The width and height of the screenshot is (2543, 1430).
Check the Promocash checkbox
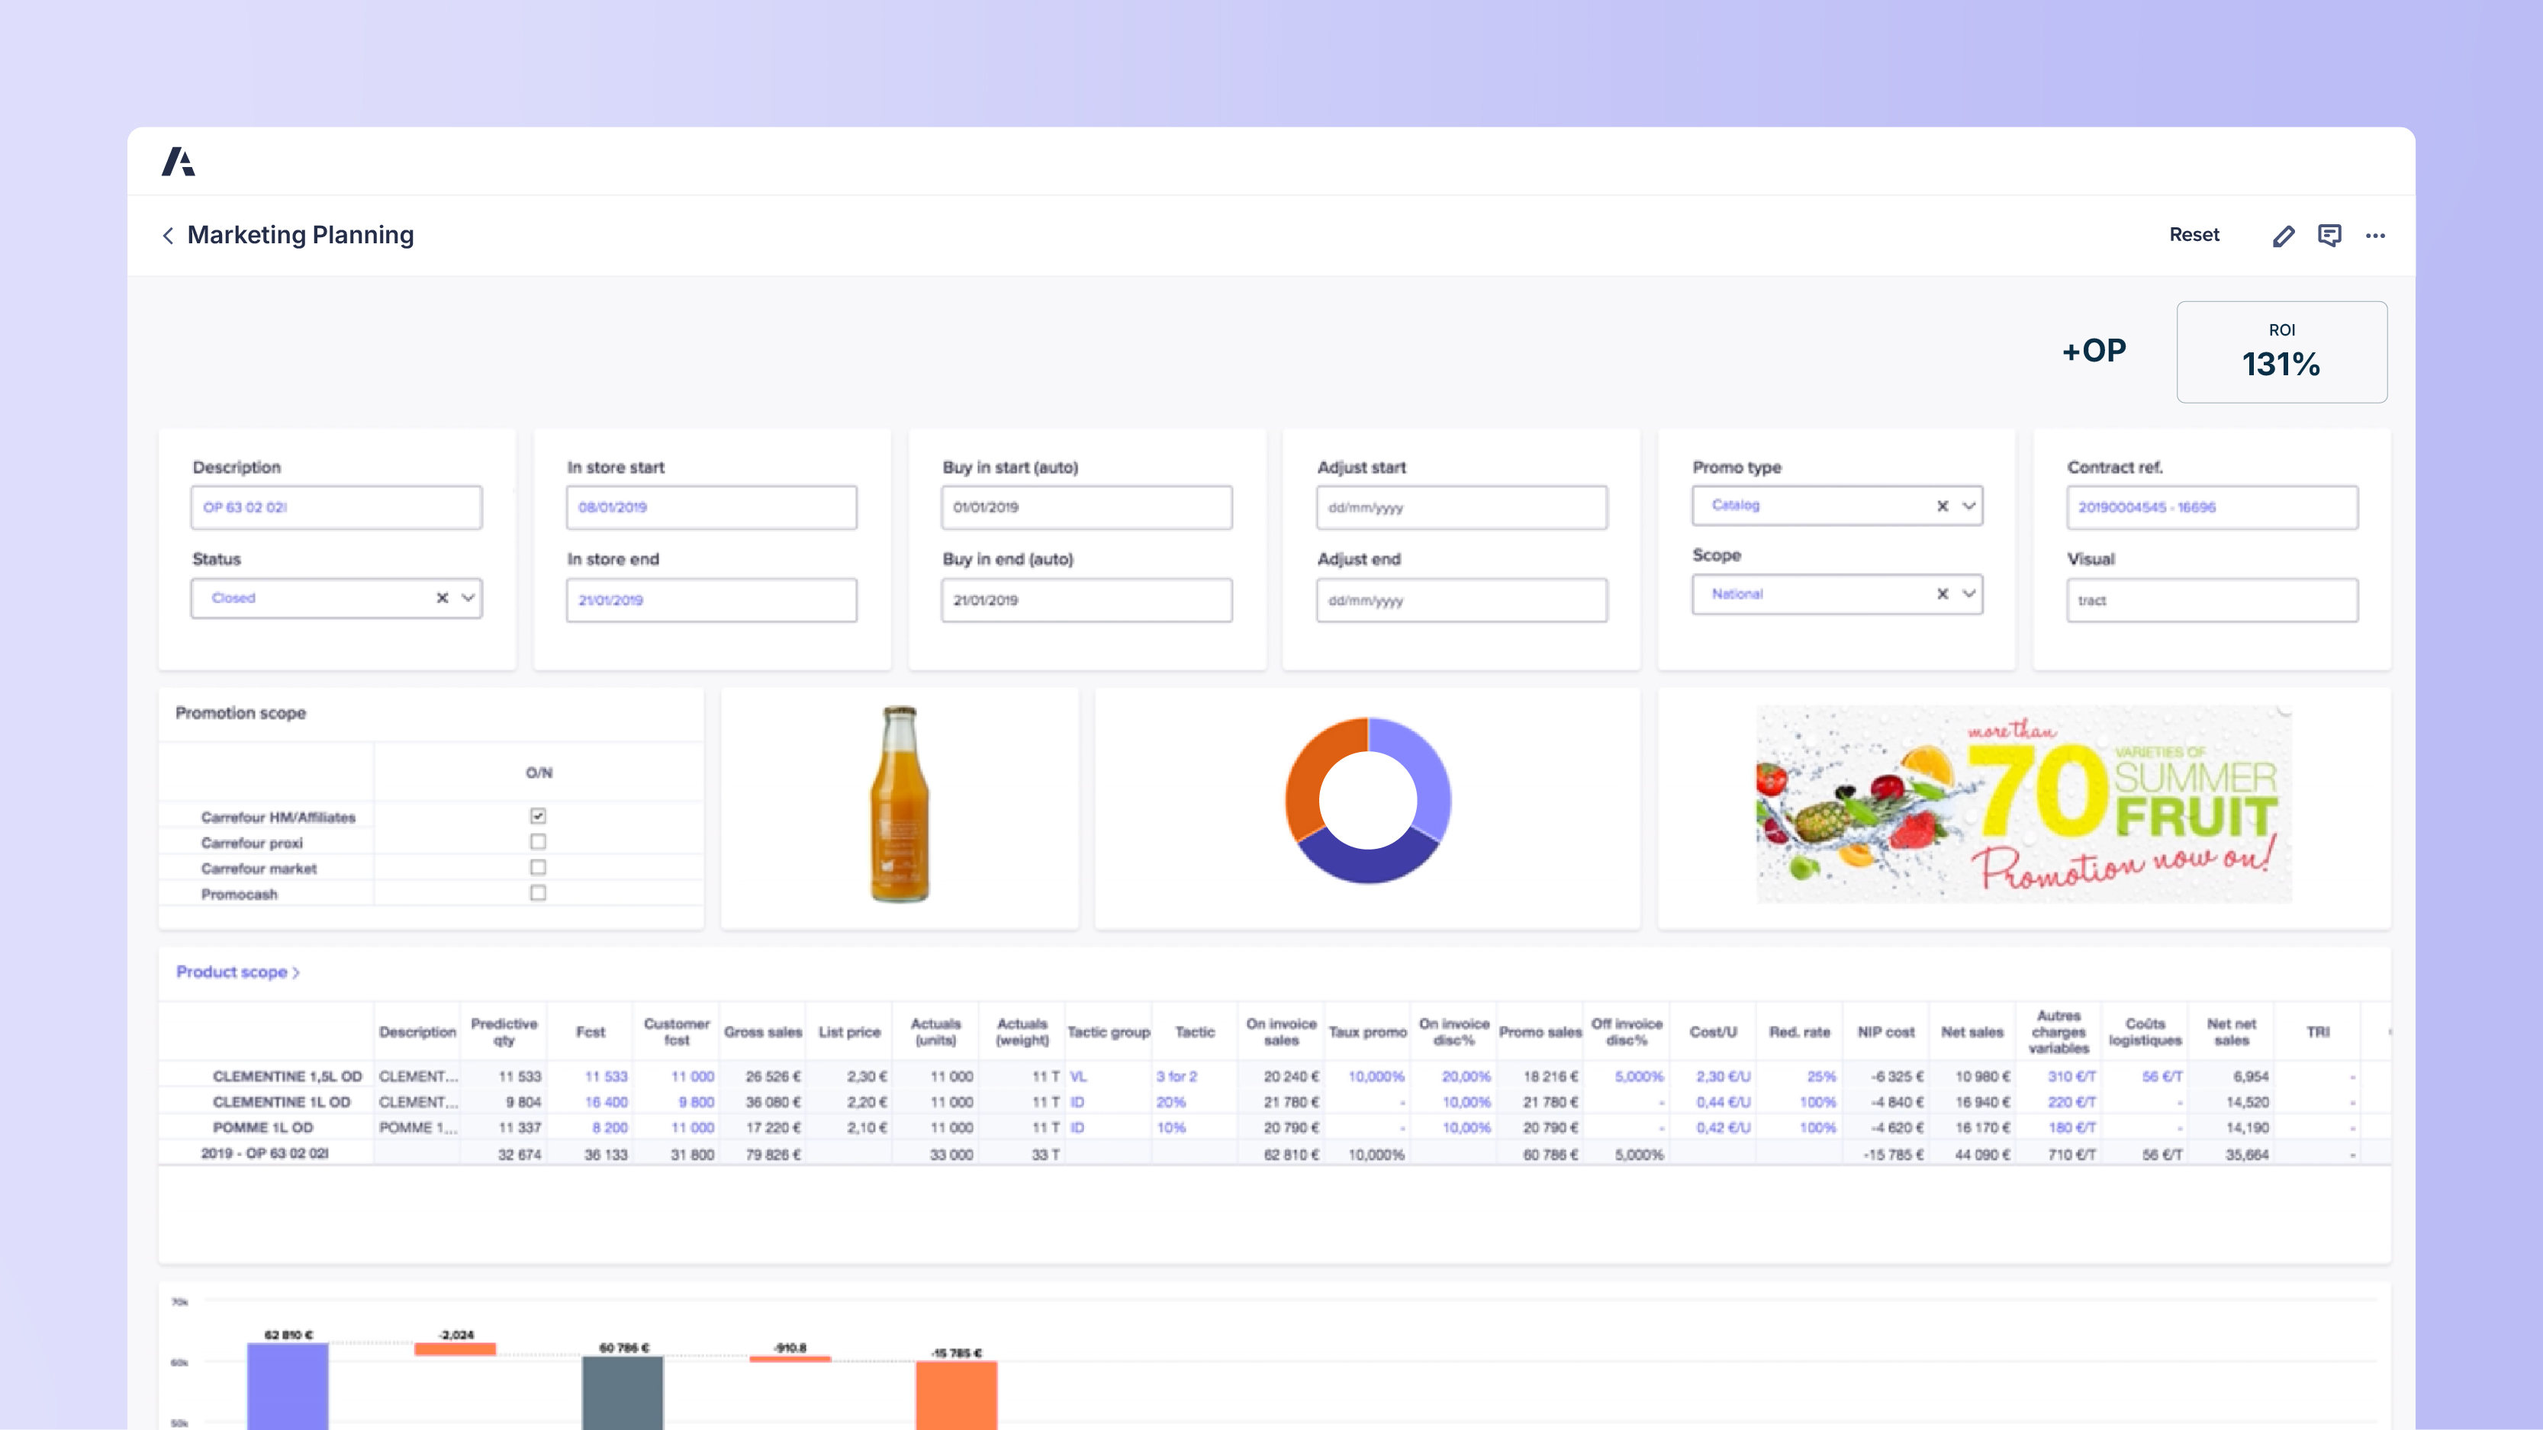pos(537,893)
